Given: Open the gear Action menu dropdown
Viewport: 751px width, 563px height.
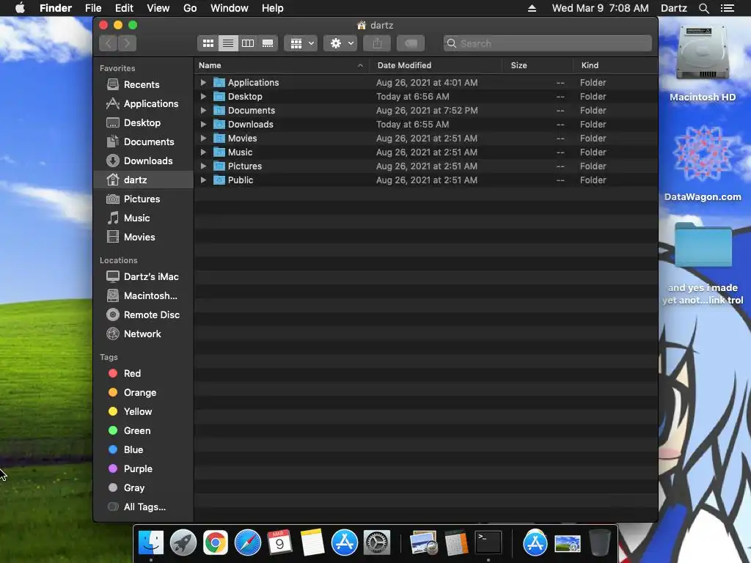Looking at the screenshot, I should [340, 43].
